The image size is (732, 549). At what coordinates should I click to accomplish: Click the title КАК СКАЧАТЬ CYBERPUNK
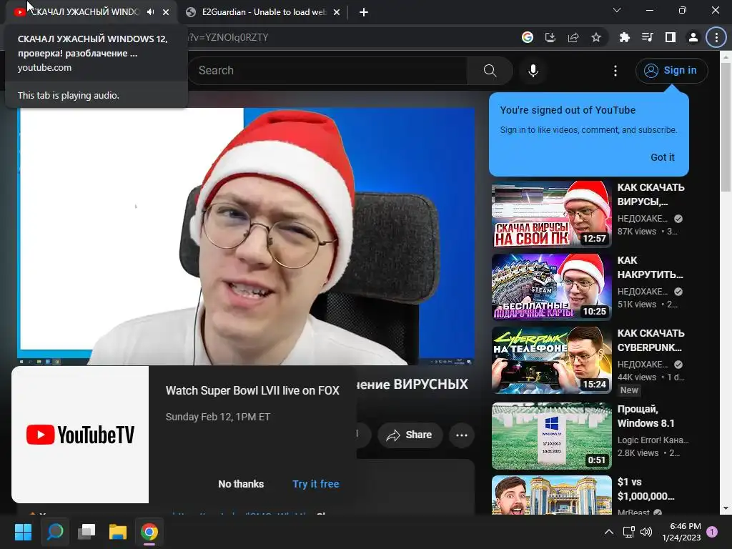[x=651, y=340]
